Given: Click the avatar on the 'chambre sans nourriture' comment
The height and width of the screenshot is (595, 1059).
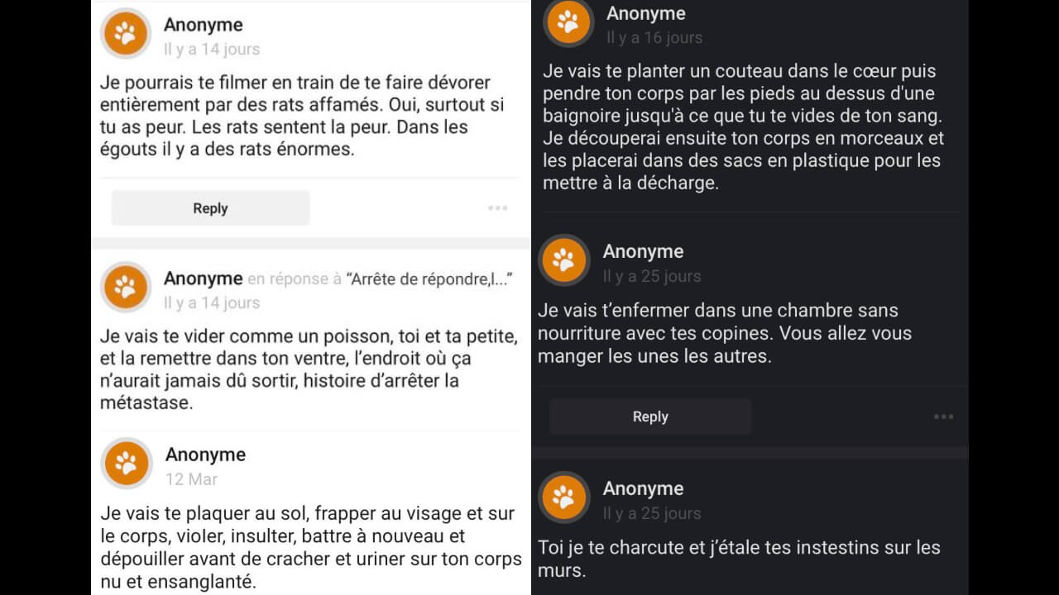Looking at the screenshot, I should coord(563,259).
